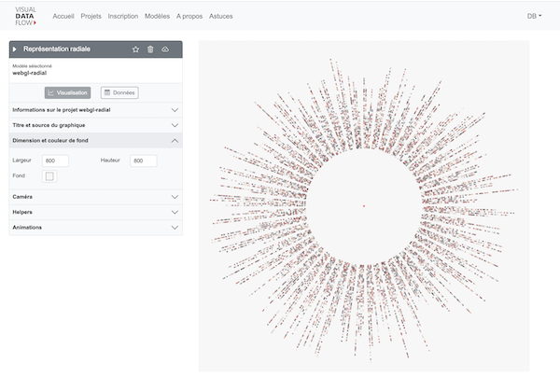
Task: Switch to the Données tab
Action: coord(119,92)
